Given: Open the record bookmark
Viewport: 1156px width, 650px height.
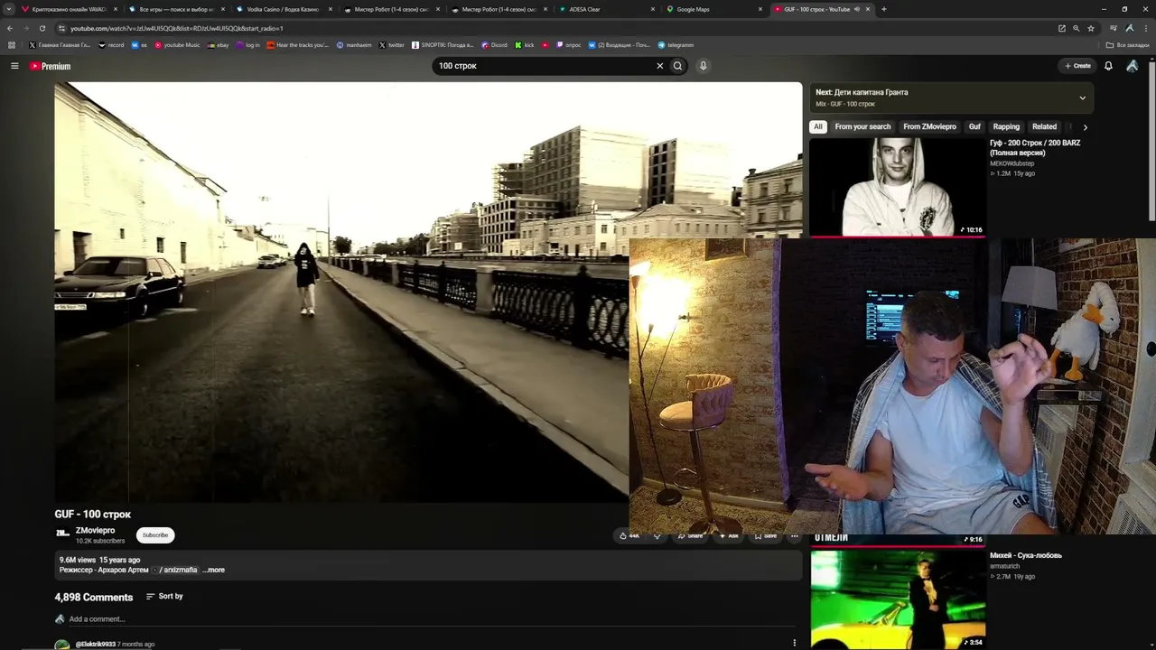Looking at the screenshot, I should (111, 45).
